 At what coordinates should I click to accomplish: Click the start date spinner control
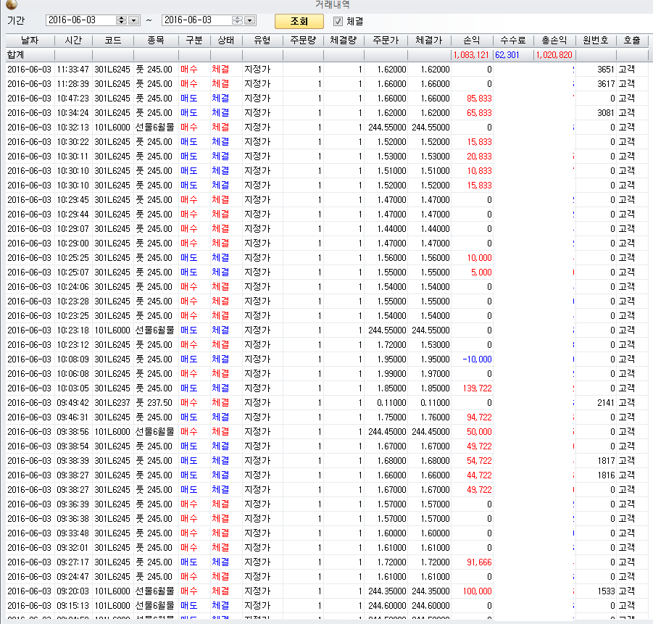[x=121, y=20]
